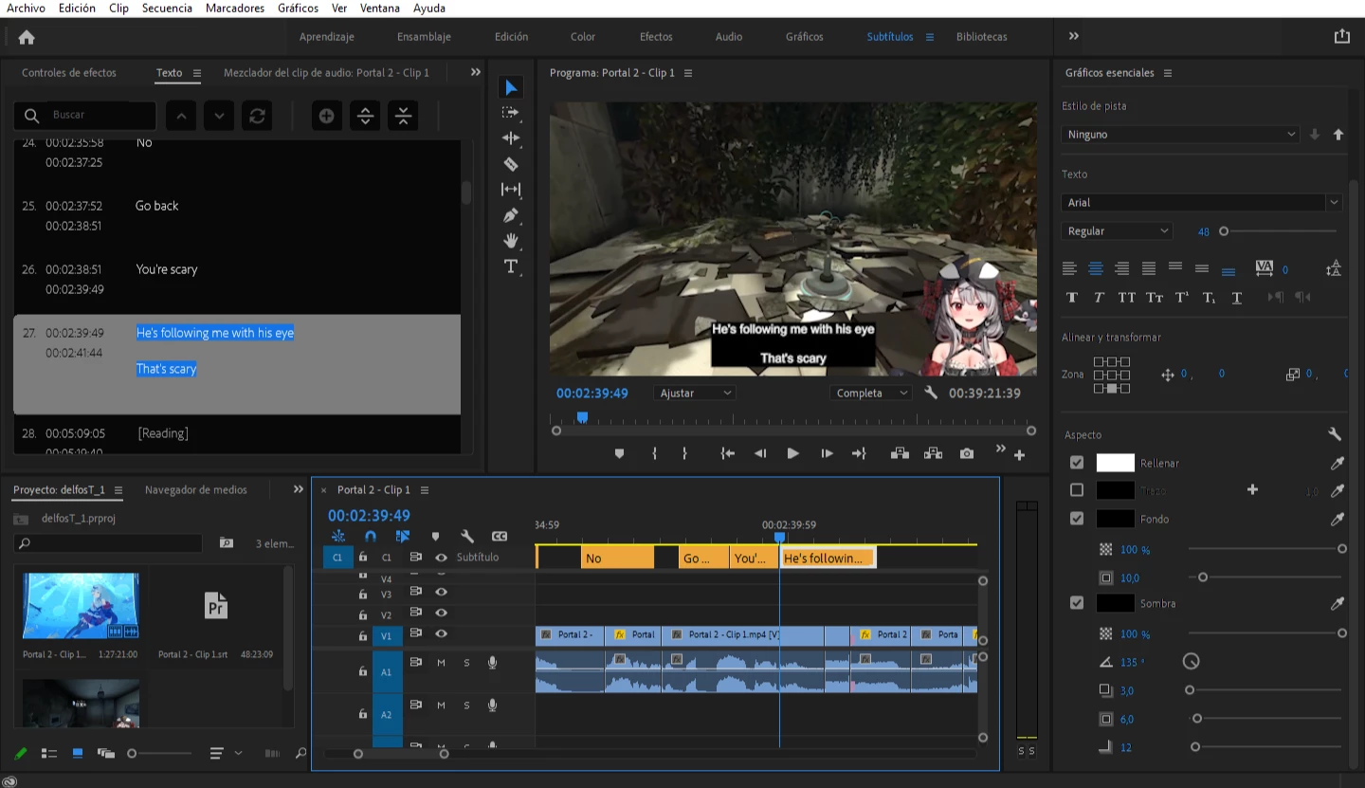This screenshot has height=788, width=1365.
Task: Open program monitor settings wrench
Action: (931, 393)
